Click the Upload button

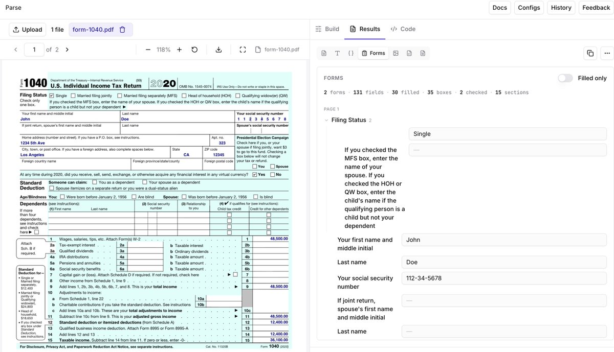[27, 30]
